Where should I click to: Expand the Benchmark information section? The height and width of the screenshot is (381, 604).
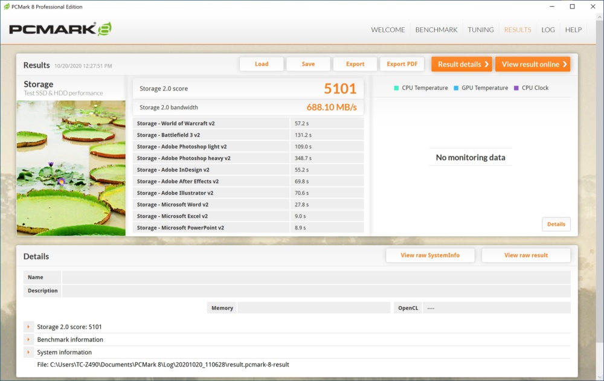pyautogui.click(x=28, y=339)
